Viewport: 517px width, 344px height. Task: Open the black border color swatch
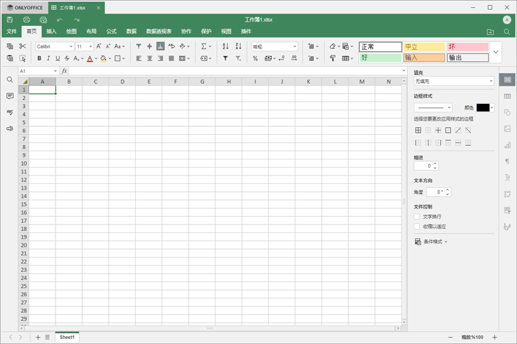pos(485,108)
